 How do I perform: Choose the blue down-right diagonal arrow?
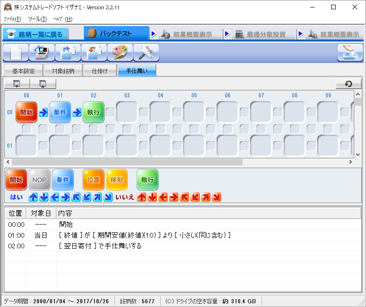tap(108, 197)
